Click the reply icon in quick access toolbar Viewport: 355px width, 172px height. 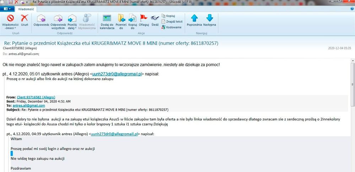(x=22, y=2)
